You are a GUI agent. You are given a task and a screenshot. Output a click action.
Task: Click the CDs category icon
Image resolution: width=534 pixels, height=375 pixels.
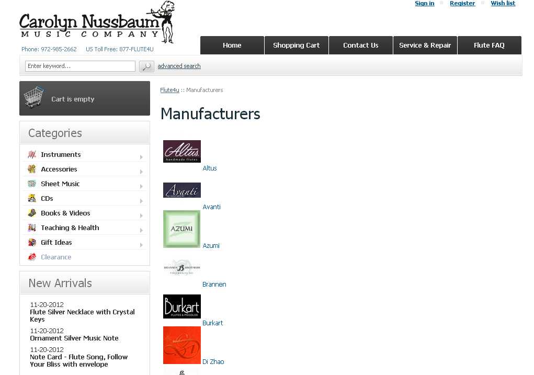click(32, 198)
